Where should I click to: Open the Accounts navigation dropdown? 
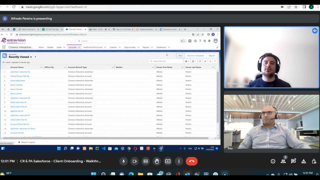(79, 47)
